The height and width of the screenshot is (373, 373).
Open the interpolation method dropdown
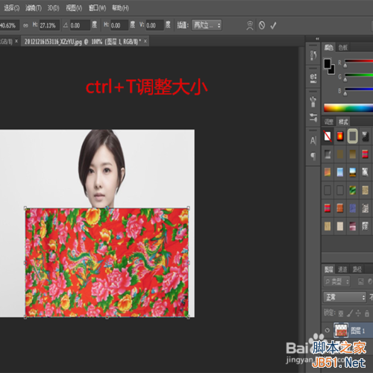[207, 25]
